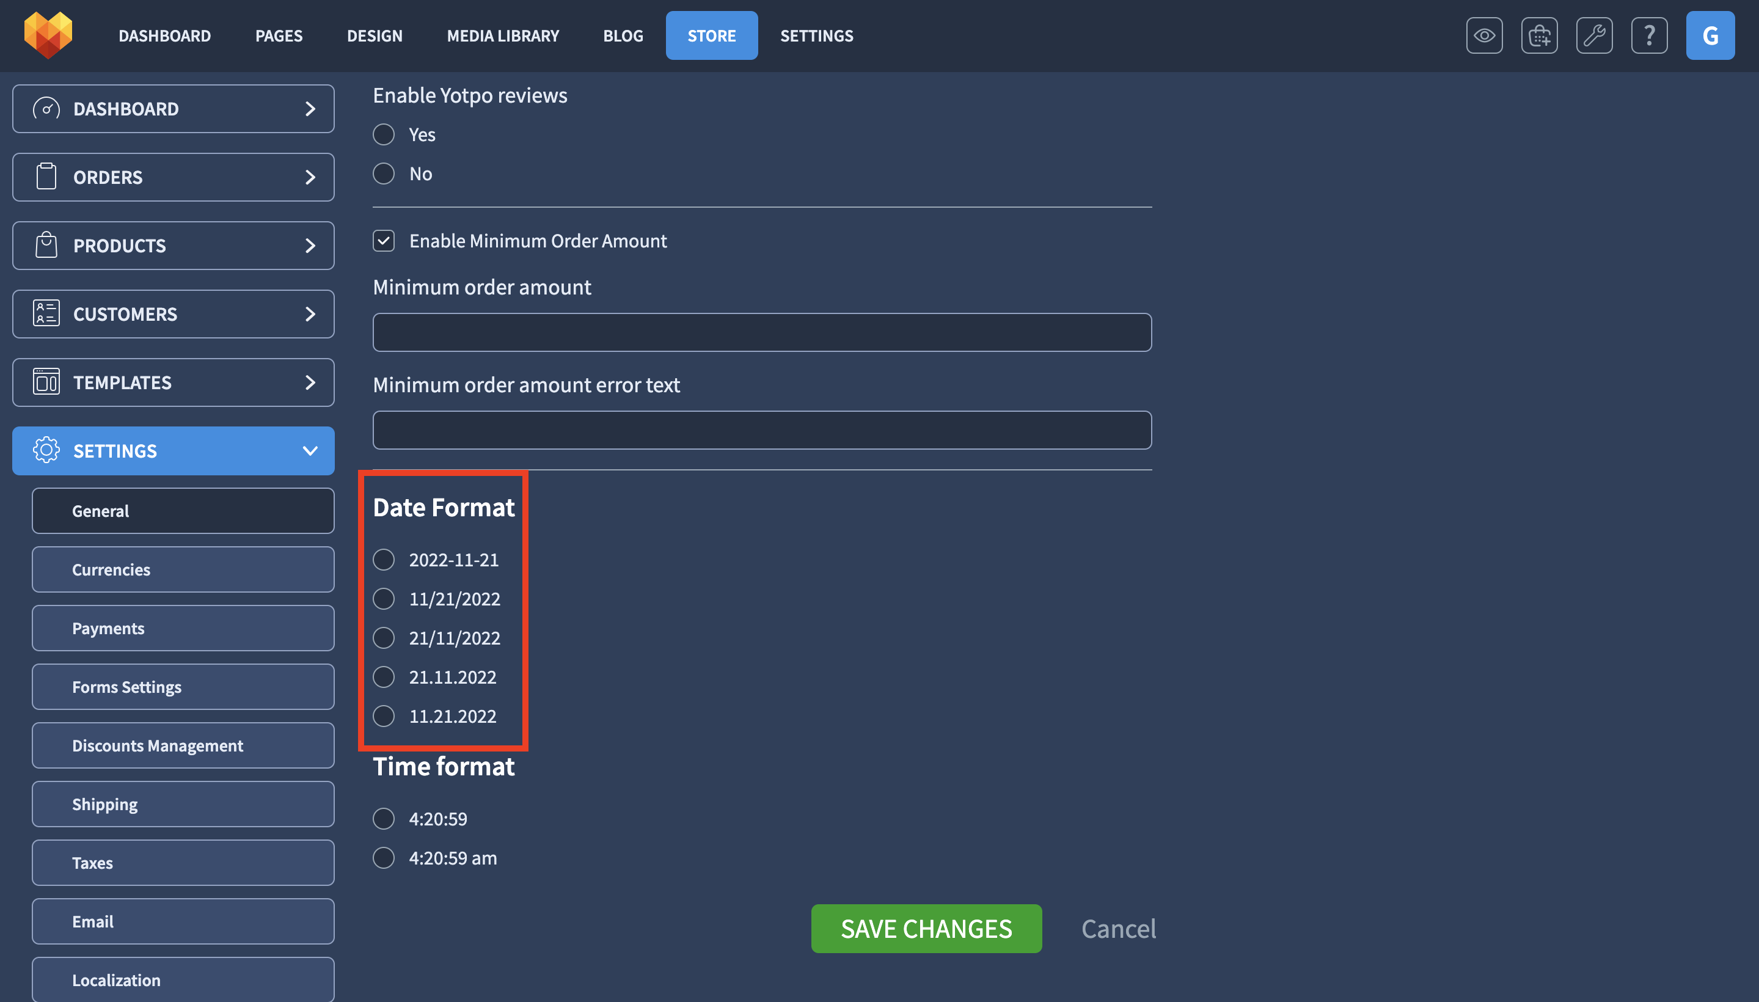This screenshot has width=1759, height=1002.
Task: Expand the sidebar Dashboard chevron
Action: click(310, 109)
